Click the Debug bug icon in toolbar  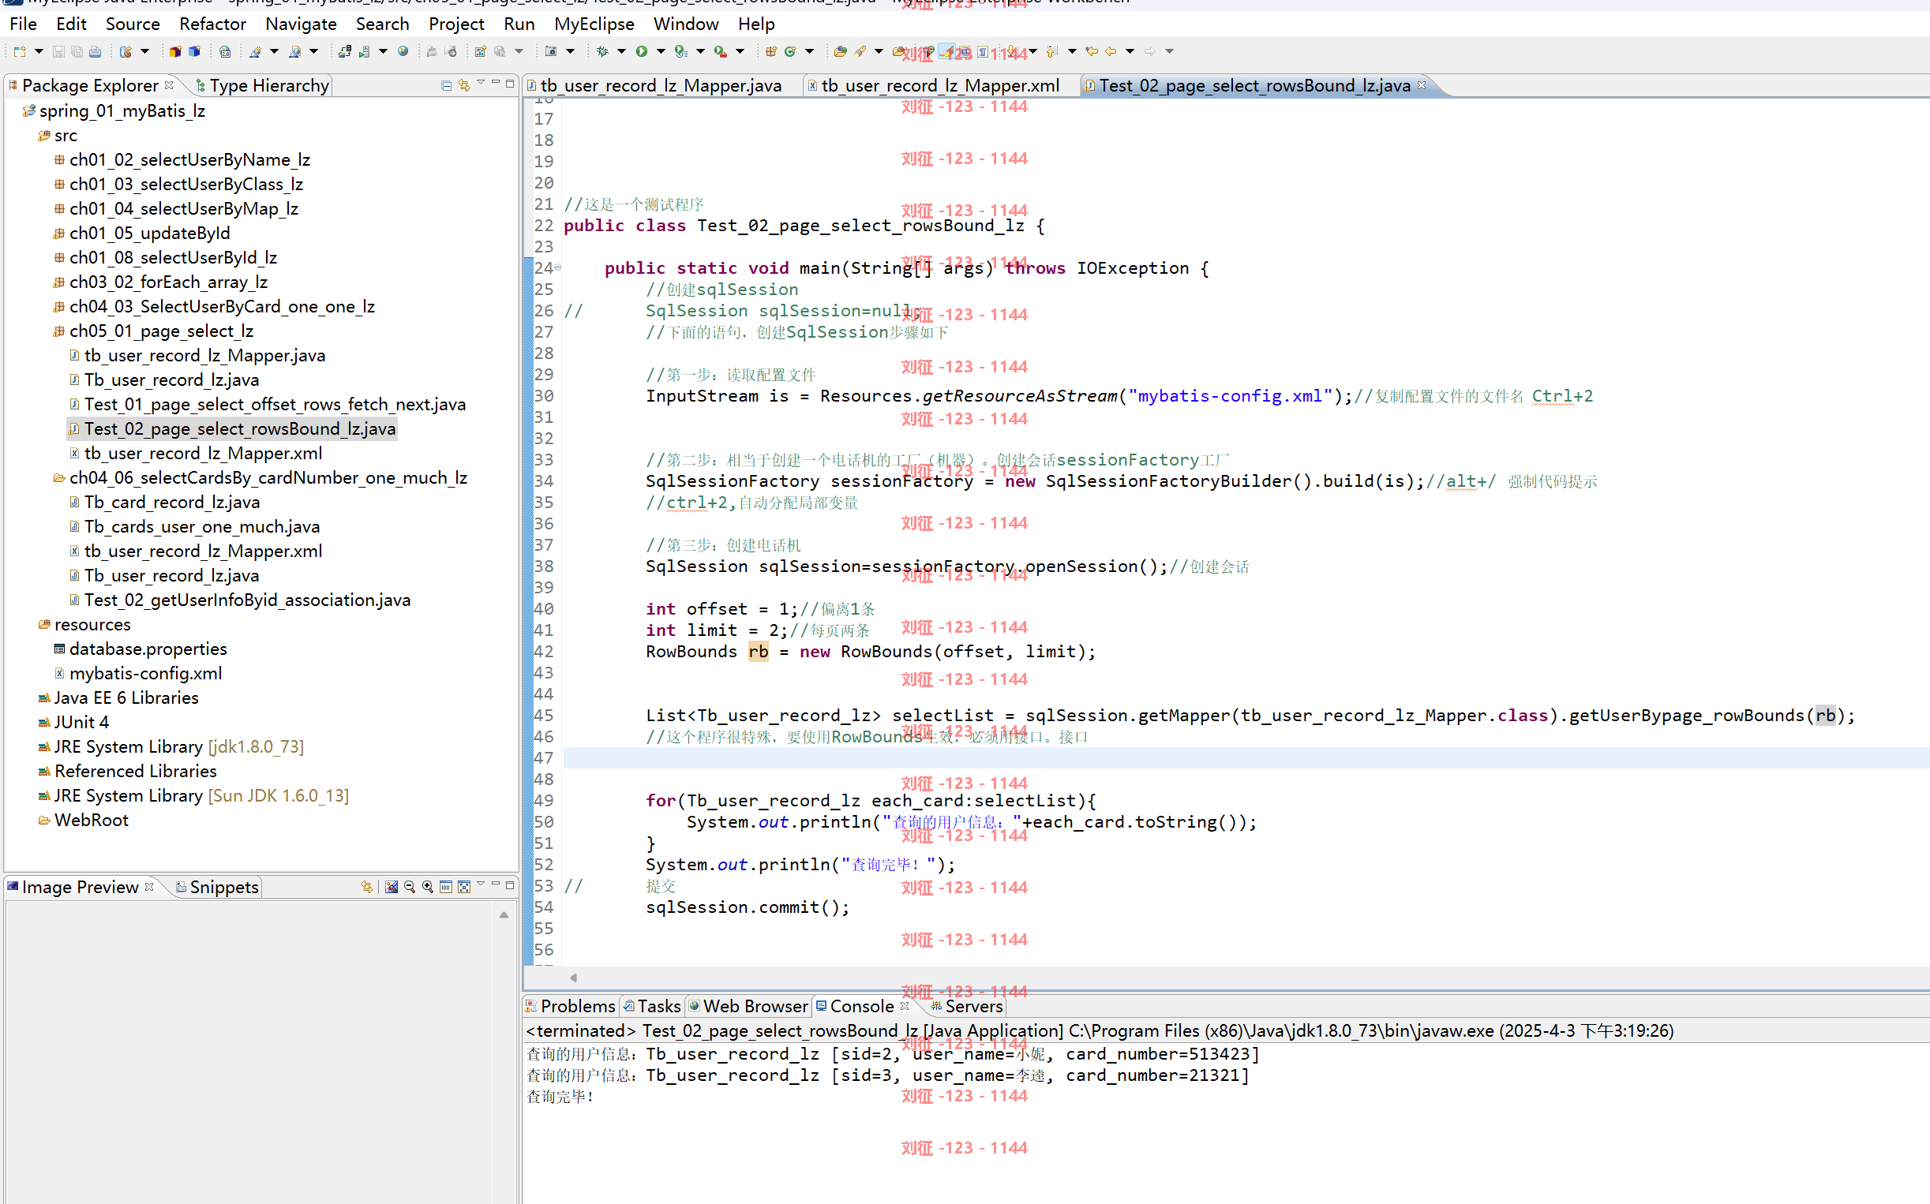click(x=603, y=52)
